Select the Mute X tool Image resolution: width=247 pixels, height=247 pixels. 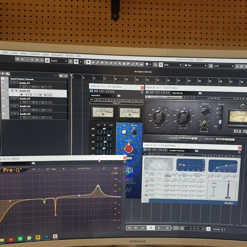[115, 63]
